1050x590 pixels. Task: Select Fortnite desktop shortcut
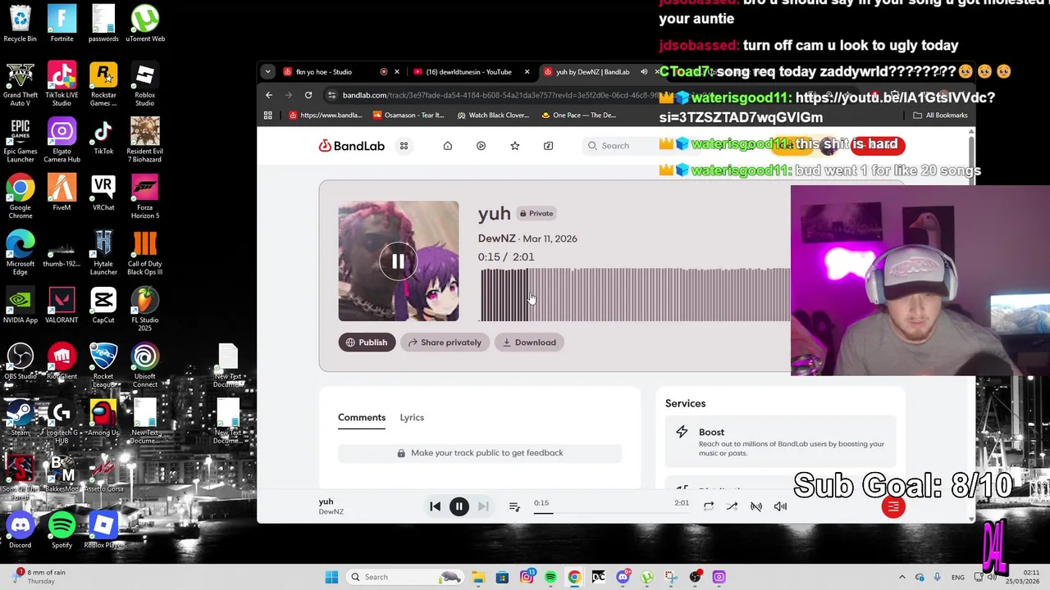pos(62,24)
